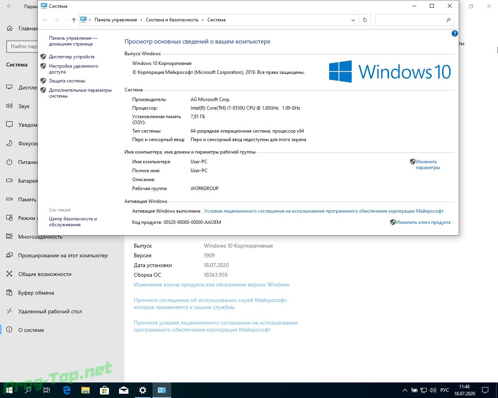Open the Windows Start menu
Viewport: 498px width, 398px height.
(9, 390)
